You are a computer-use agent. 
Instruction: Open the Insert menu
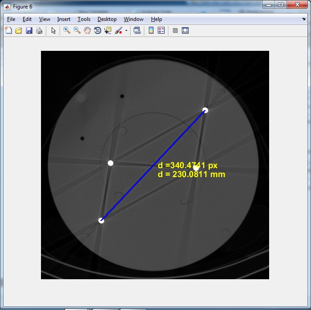pos(64,19)
